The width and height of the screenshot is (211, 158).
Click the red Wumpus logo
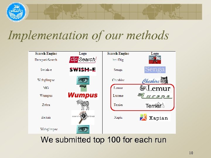pos(83,95)
